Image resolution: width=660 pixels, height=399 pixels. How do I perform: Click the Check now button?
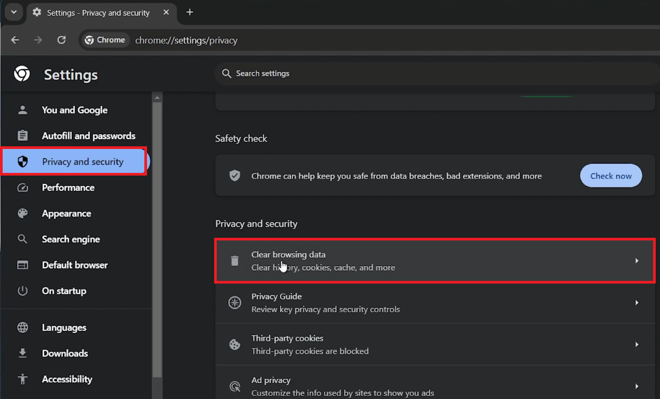611,176
